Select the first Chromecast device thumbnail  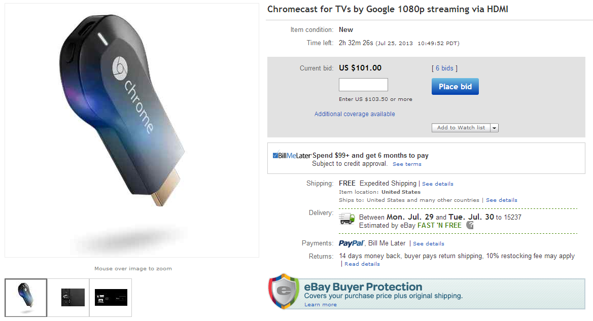25,297
